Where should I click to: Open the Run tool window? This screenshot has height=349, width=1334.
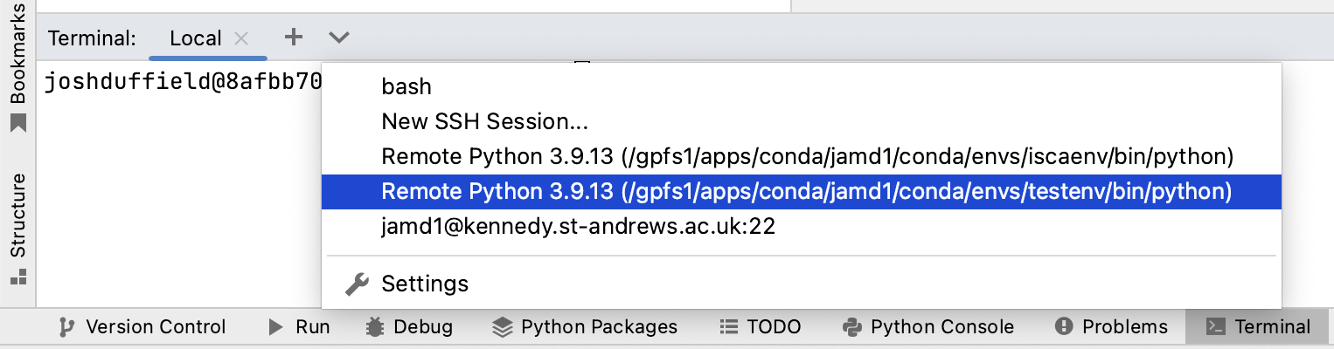coord(299,327)
